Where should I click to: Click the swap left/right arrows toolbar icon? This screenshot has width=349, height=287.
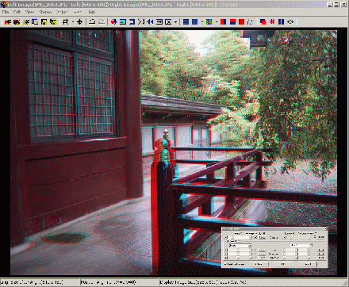(x=150, y=21)
